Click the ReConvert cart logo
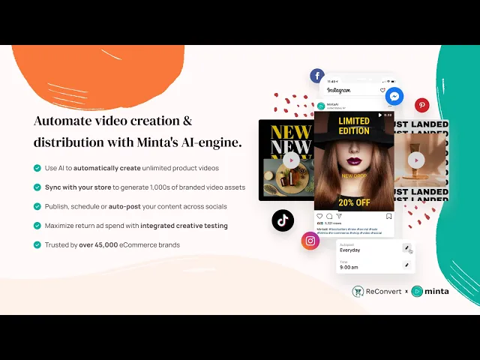 point(358,292)
